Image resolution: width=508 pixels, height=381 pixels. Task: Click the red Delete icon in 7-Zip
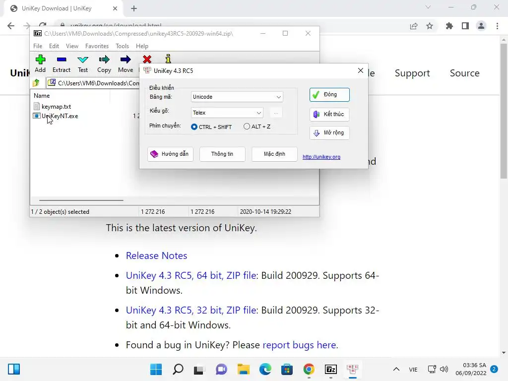[x=147, y=60]
